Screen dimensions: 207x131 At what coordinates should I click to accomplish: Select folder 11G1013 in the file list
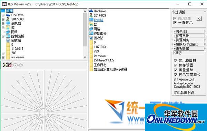[x=100, y=47]
